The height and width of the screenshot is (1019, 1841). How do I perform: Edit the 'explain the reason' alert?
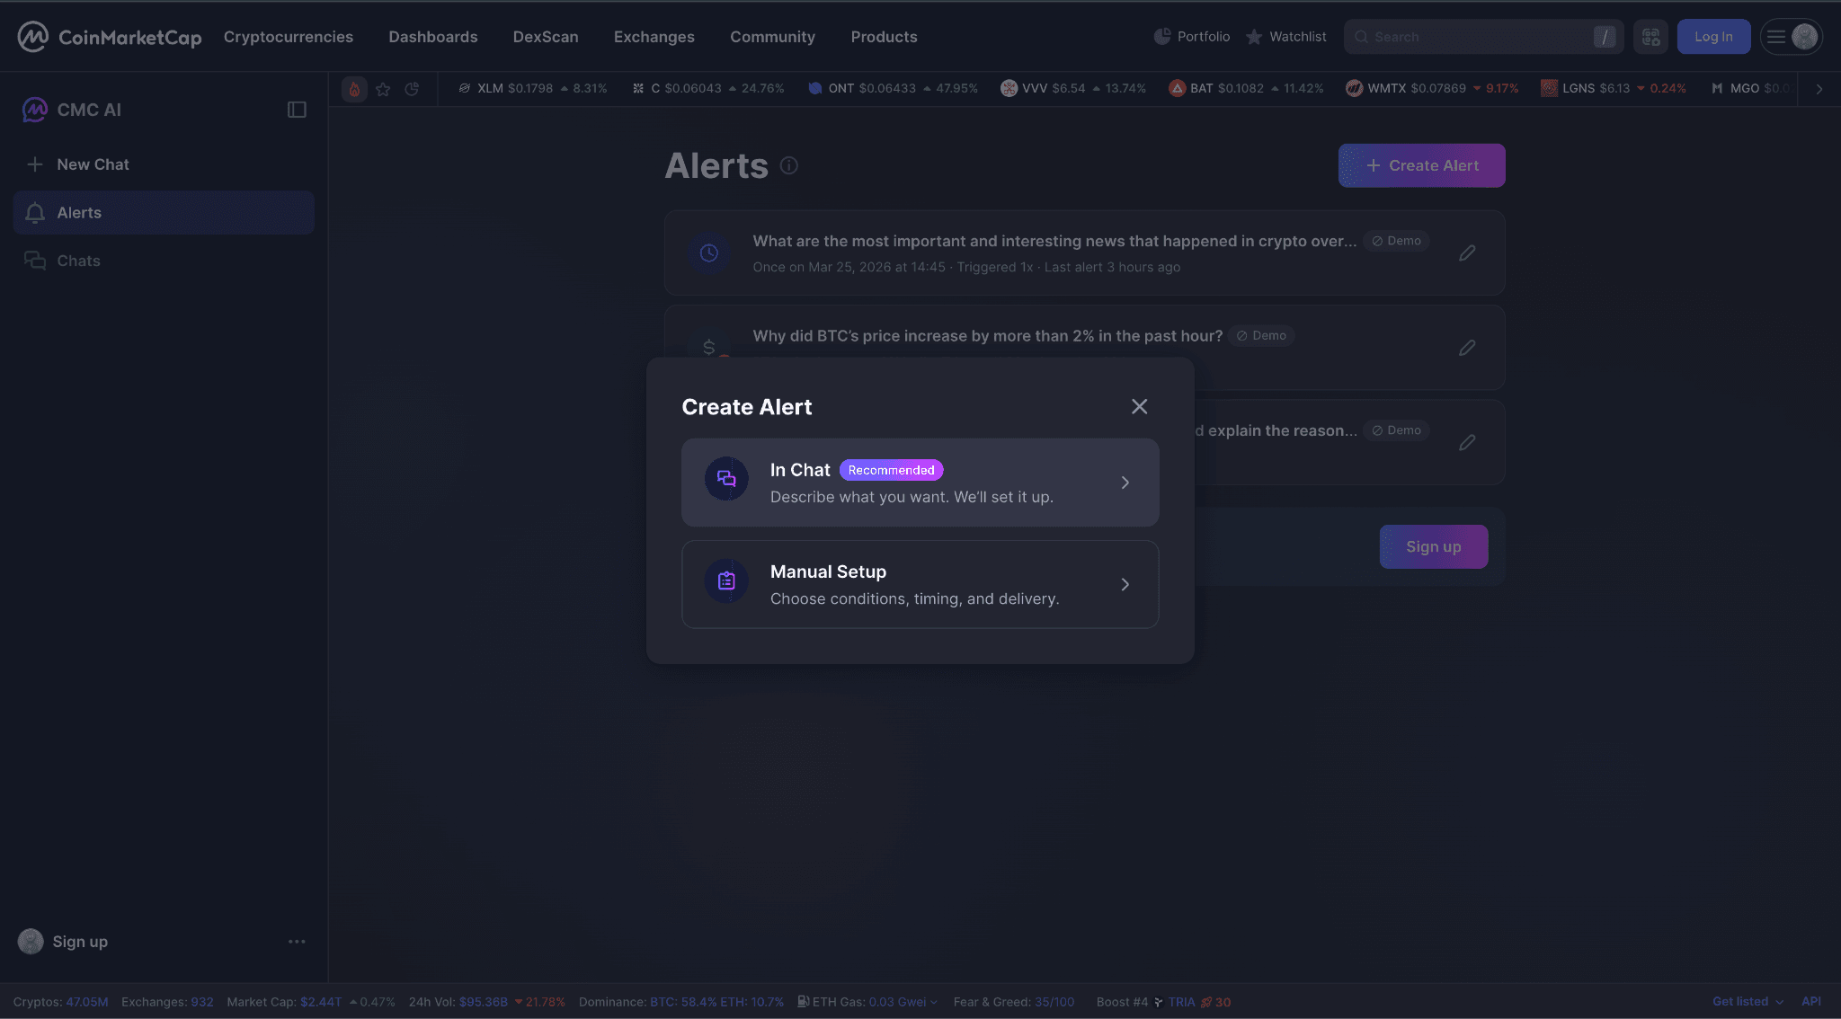click(1467, 442)
